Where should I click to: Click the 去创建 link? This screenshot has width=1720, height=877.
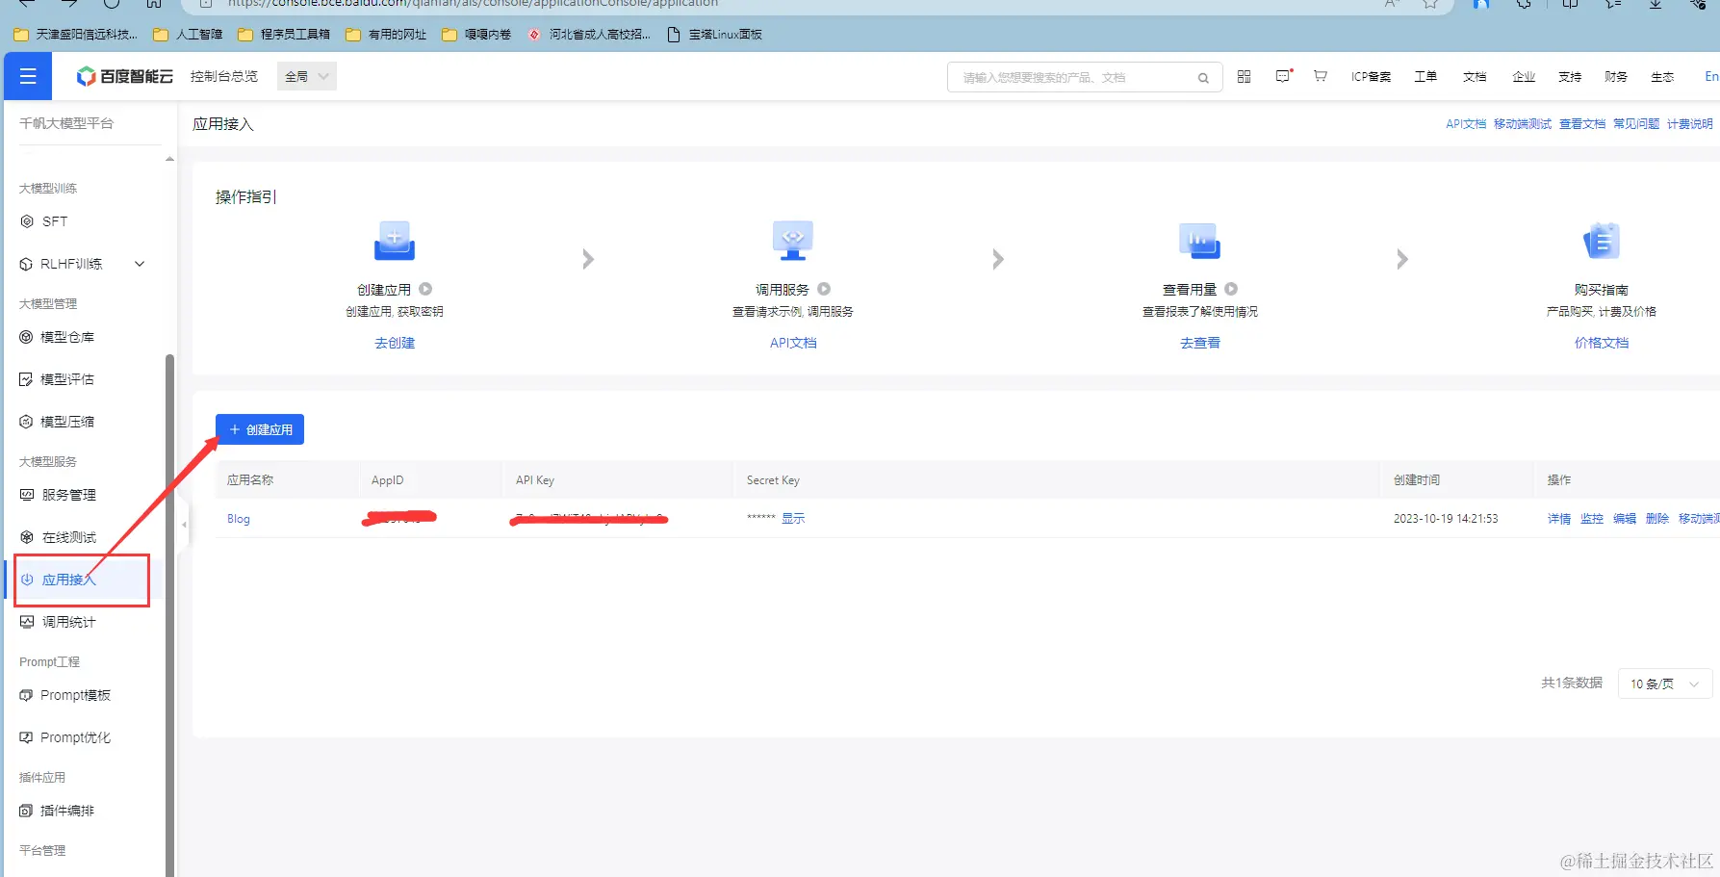(395, 343)
